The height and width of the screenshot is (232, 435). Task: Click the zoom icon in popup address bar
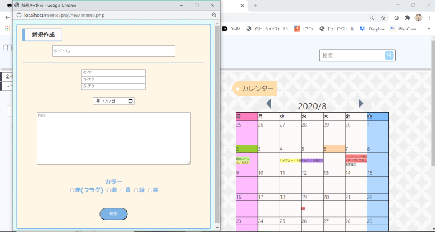(x=214, y=16)
